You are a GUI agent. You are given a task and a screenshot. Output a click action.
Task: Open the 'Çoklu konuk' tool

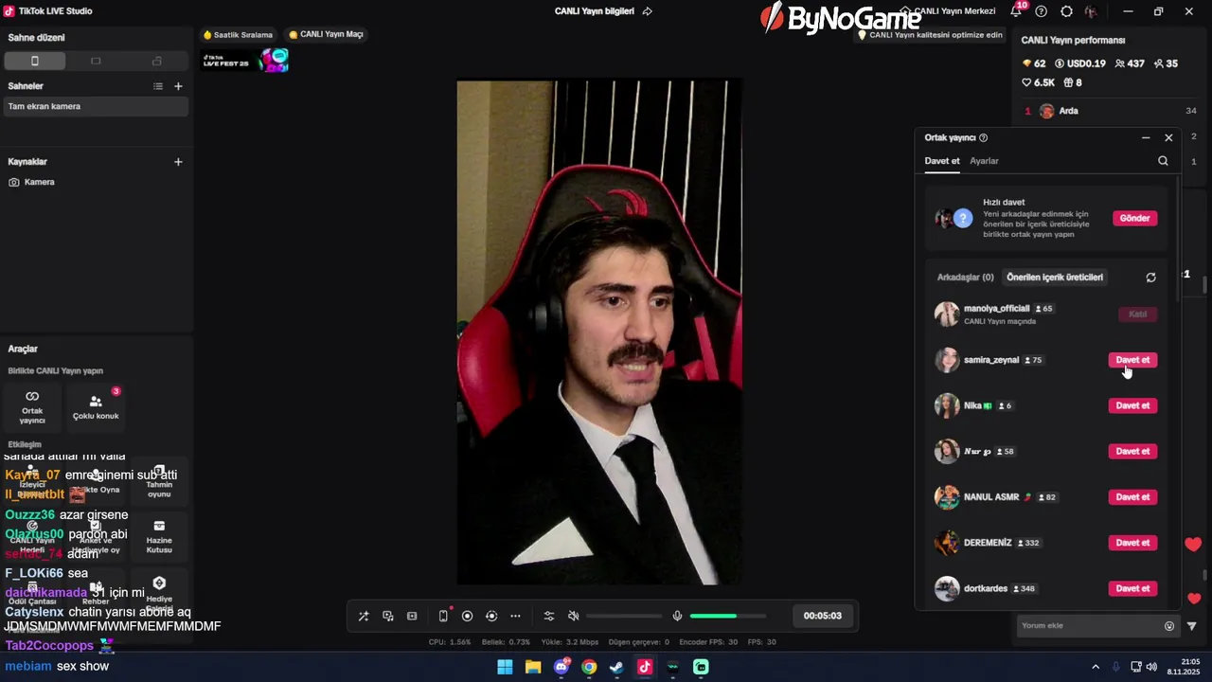pyautogui.click(x=96, y=407)
